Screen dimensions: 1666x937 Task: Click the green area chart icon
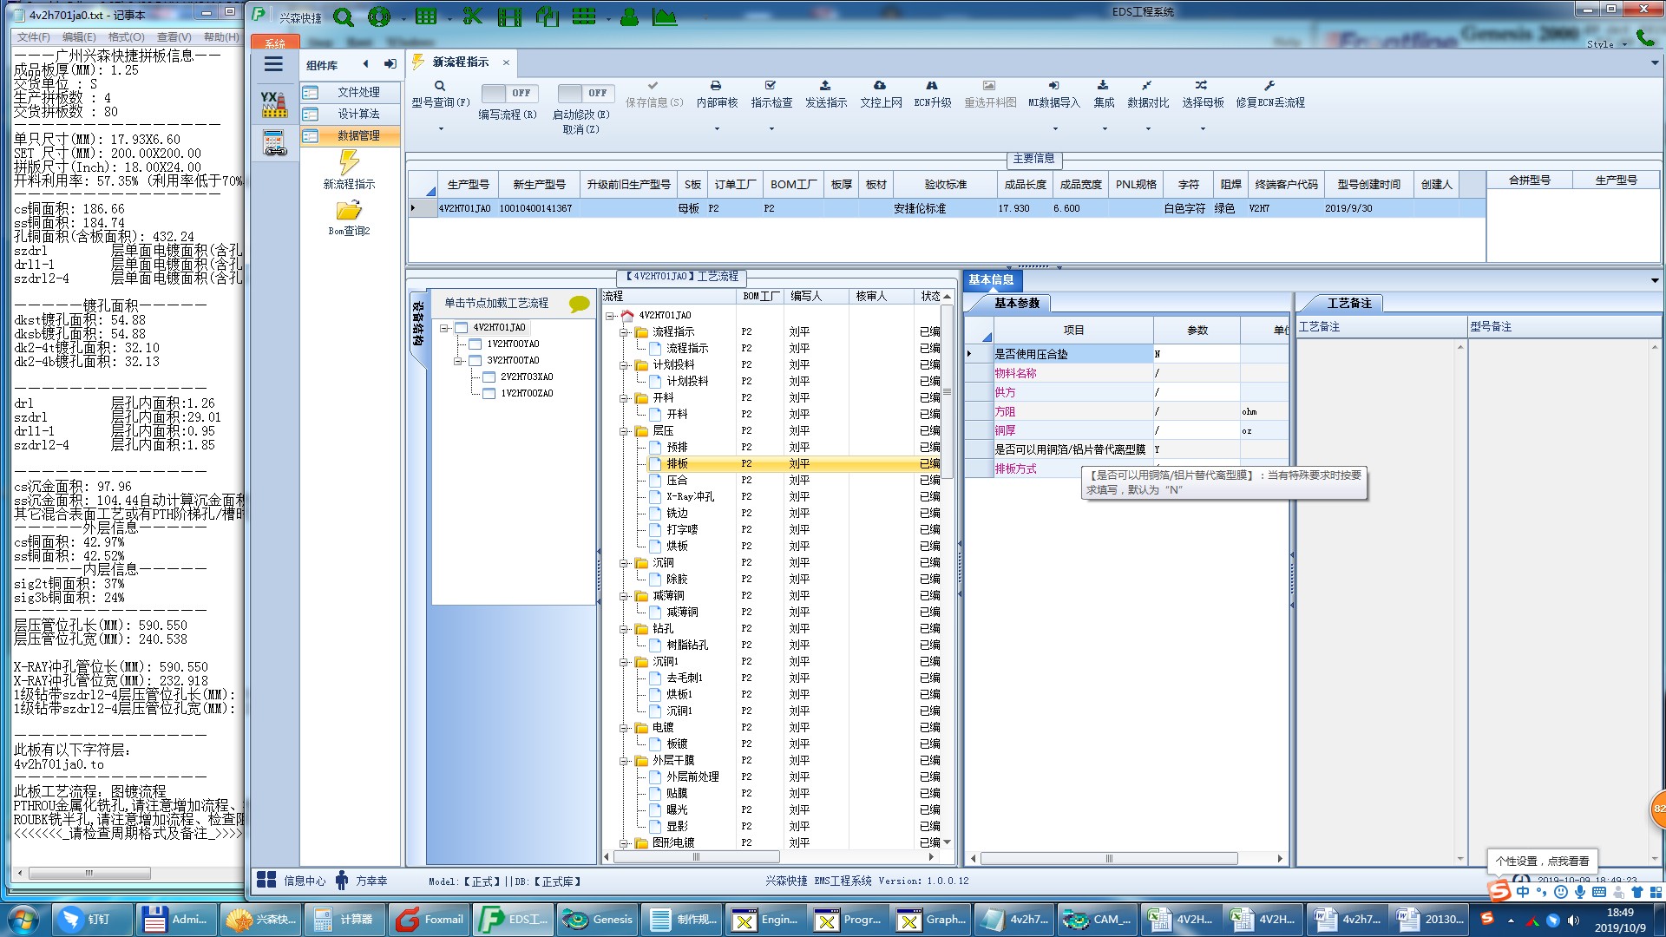point(664,16)
